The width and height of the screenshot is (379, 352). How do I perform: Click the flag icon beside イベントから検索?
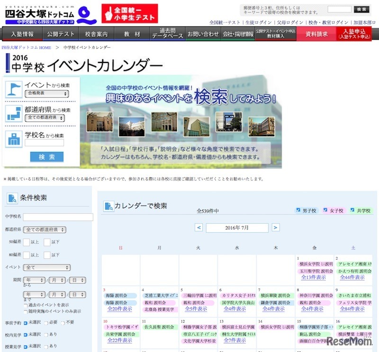pyautogui.click(x=14, y=90)
